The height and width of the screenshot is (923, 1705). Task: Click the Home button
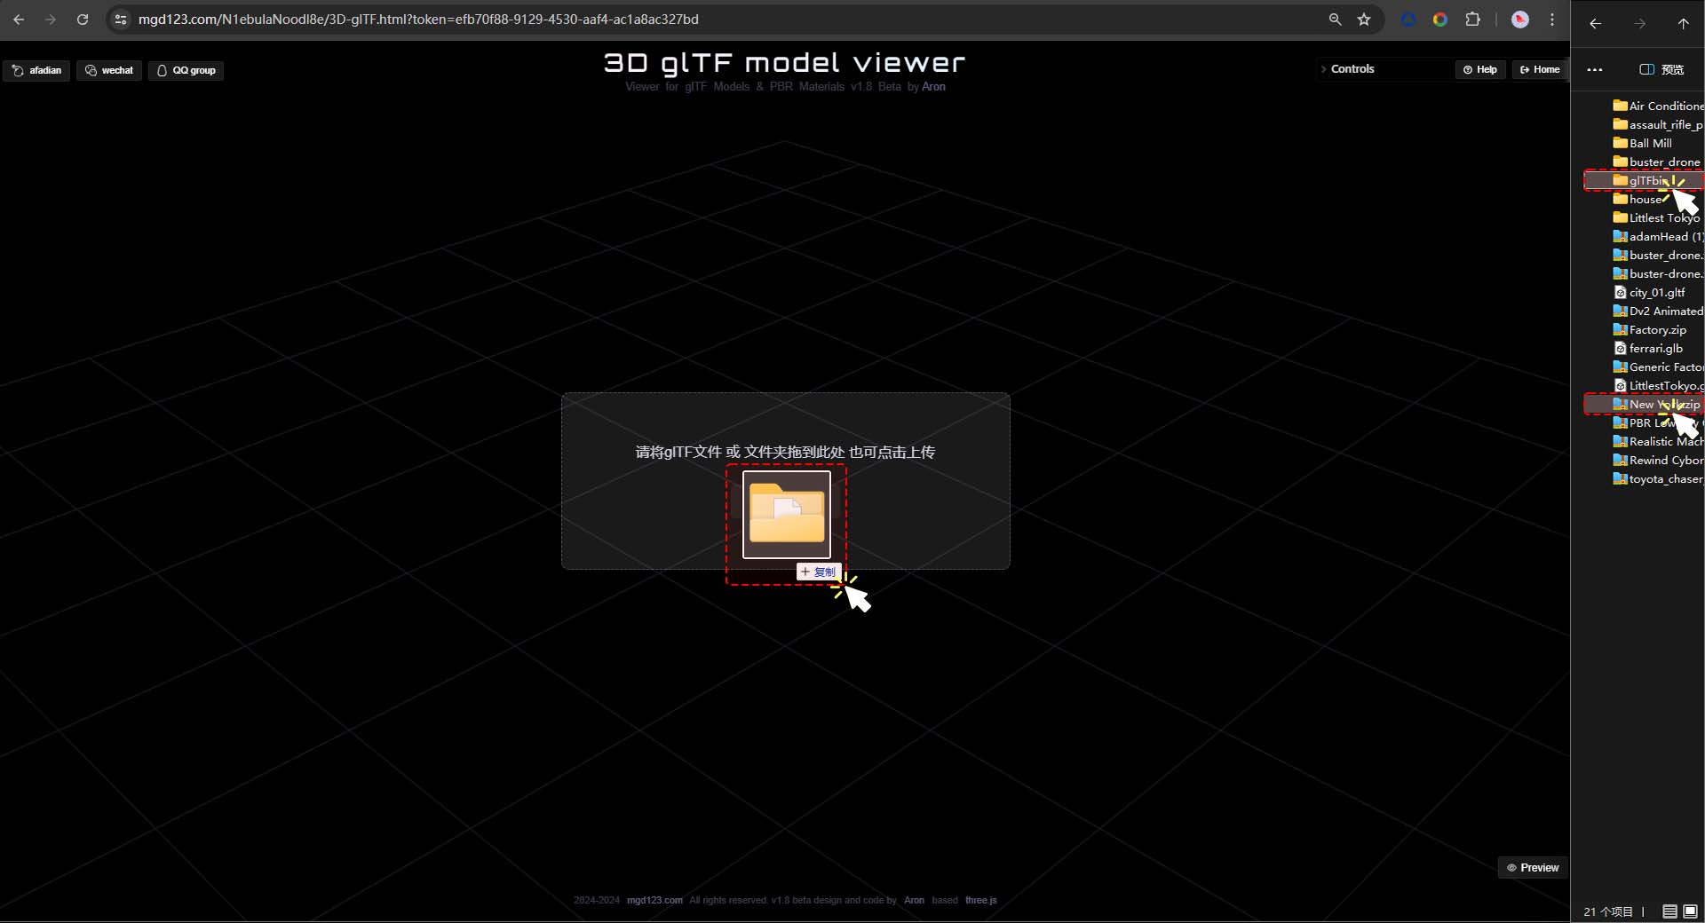[x=1540, y=69]
